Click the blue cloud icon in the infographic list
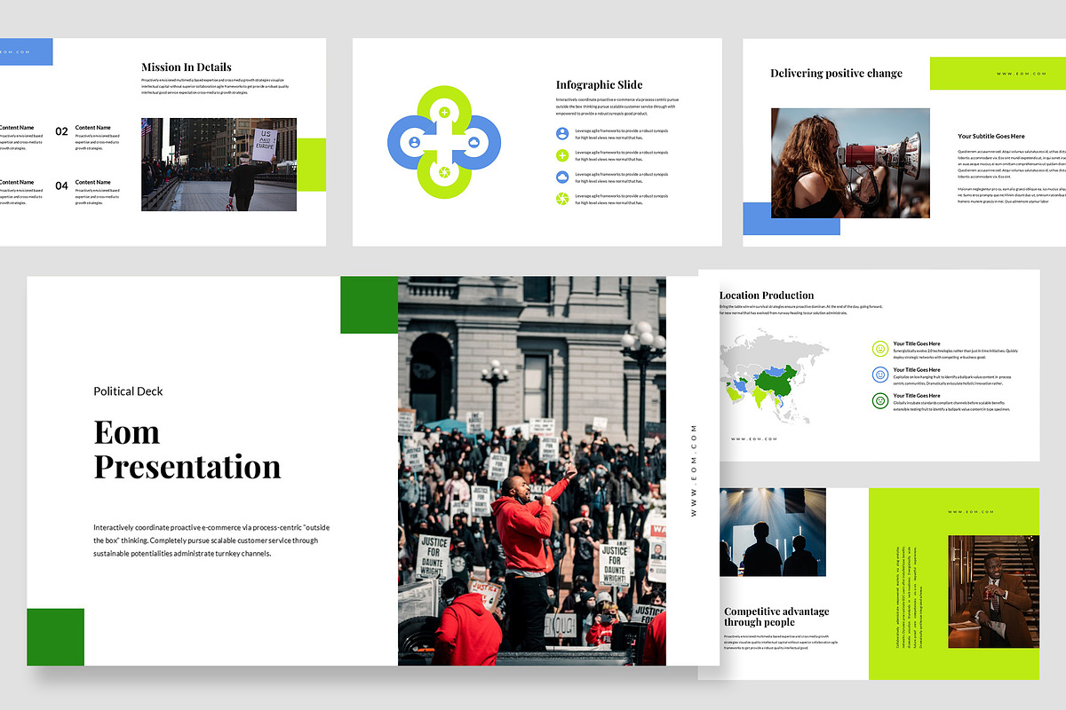Screen dimensions: 1066x710 click(562, 177)
